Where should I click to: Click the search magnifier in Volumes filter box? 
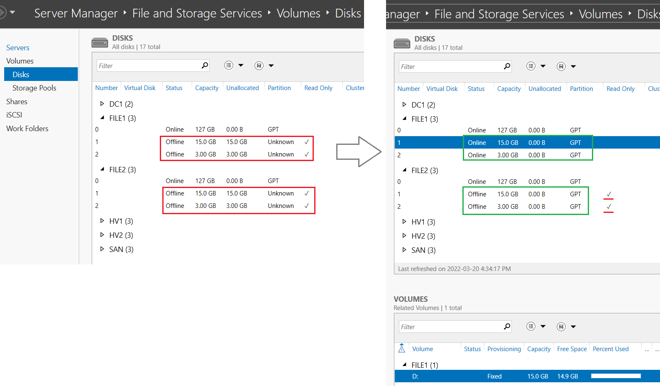click(x=507, y=326)
